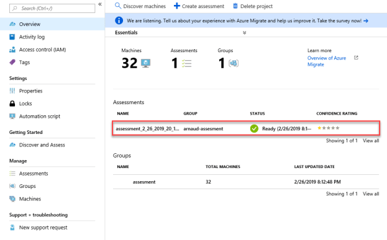Click View all under Assessments table
Screen dimensions: 387x240
(x=371, y=141)
